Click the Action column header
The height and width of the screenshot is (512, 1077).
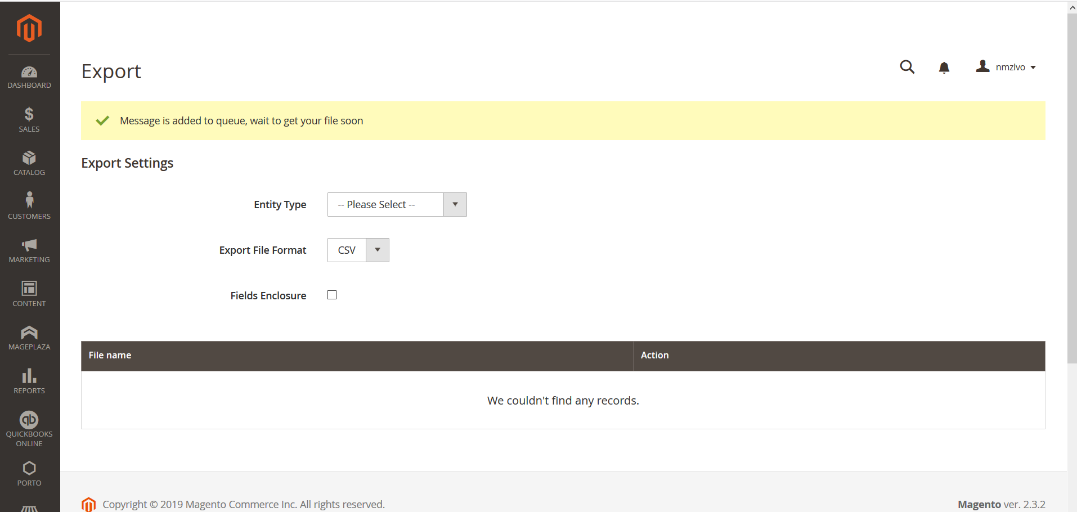(x=654, y=356)
